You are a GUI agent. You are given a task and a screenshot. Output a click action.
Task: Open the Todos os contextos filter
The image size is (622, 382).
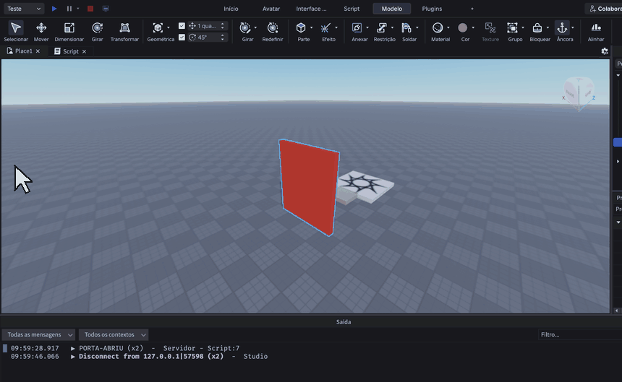114,334
